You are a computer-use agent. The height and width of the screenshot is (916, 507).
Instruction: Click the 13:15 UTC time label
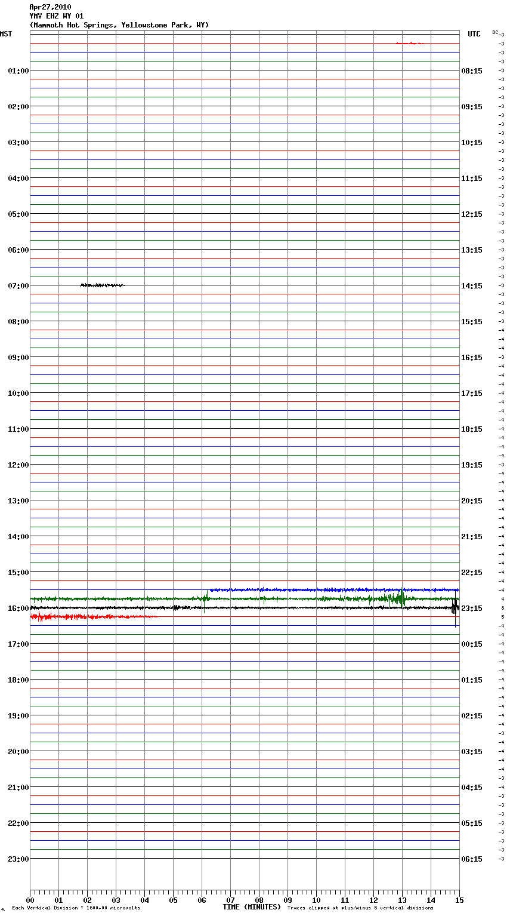click(x=472, y=250)
